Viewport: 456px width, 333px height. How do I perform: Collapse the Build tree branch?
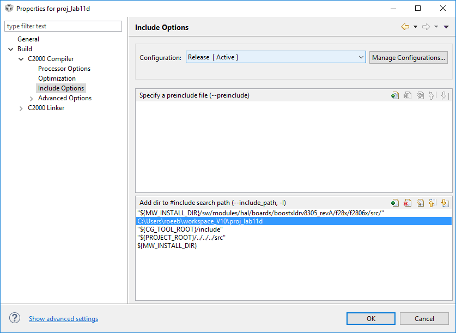(12, 49)
